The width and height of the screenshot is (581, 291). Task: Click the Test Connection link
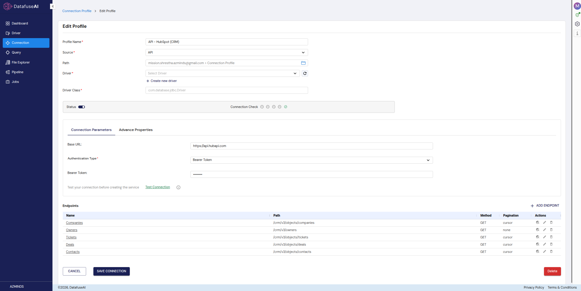(x=158, y=187)
